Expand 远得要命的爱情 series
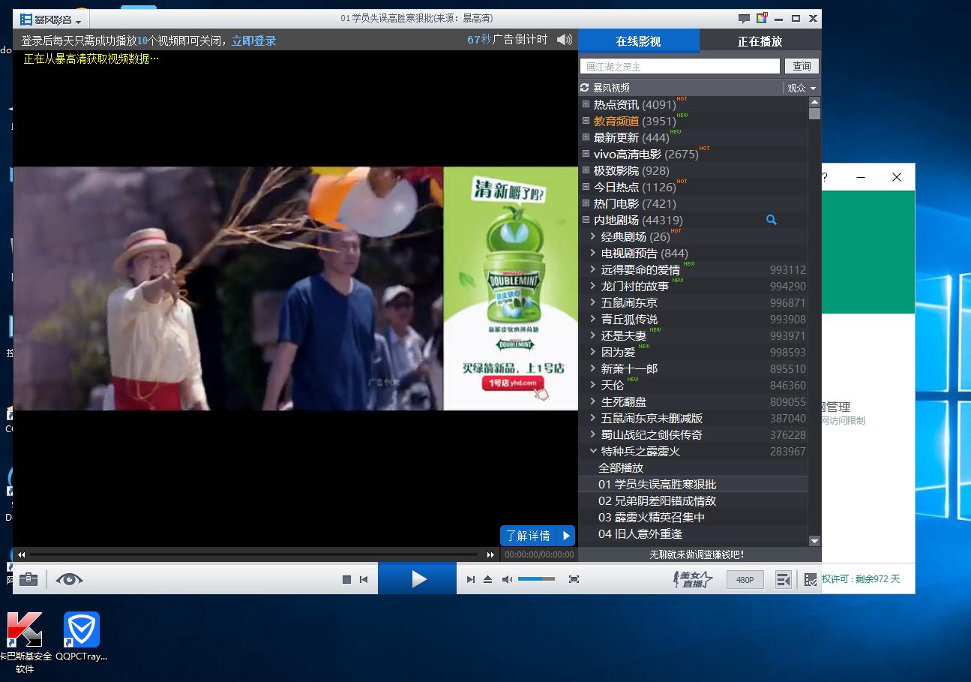Screen dimensions: 971x682 (x=593, y=269)
